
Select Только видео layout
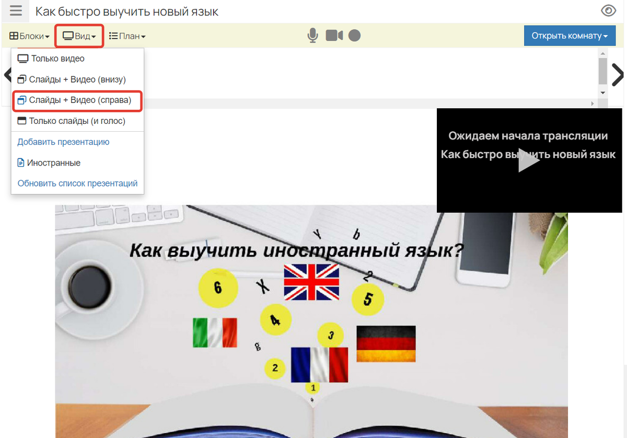point(57,59)
